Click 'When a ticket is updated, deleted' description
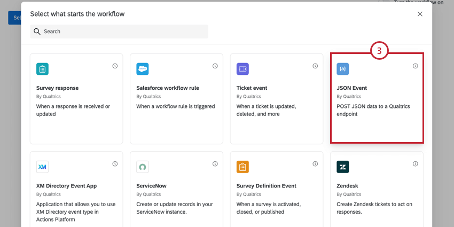Image resolution: width=454 pixels, height=227 pixels. click(x=267, y=111)
